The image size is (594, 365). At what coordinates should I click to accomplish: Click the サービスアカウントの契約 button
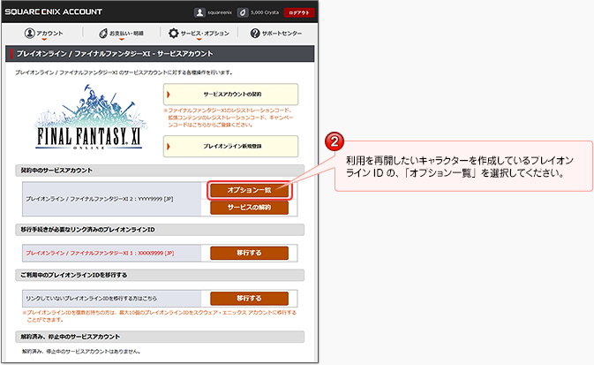[x=230, y=94]
